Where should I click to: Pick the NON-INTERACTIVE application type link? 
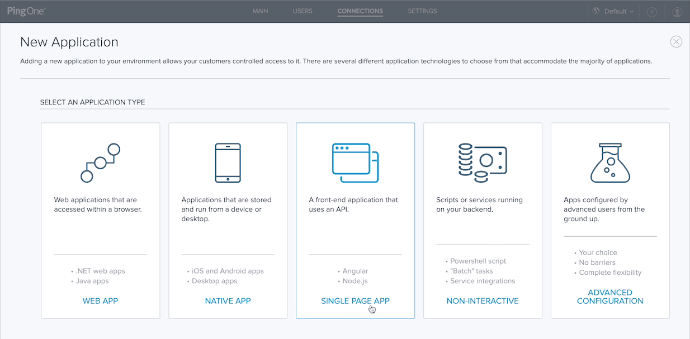(x=483, y=301)
